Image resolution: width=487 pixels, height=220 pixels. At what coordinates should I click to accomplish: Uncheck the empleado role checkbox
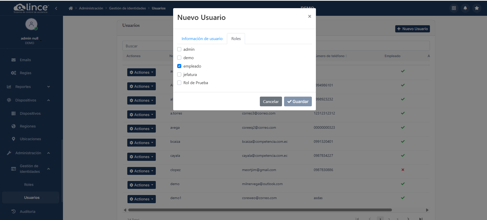pos(179,66)
